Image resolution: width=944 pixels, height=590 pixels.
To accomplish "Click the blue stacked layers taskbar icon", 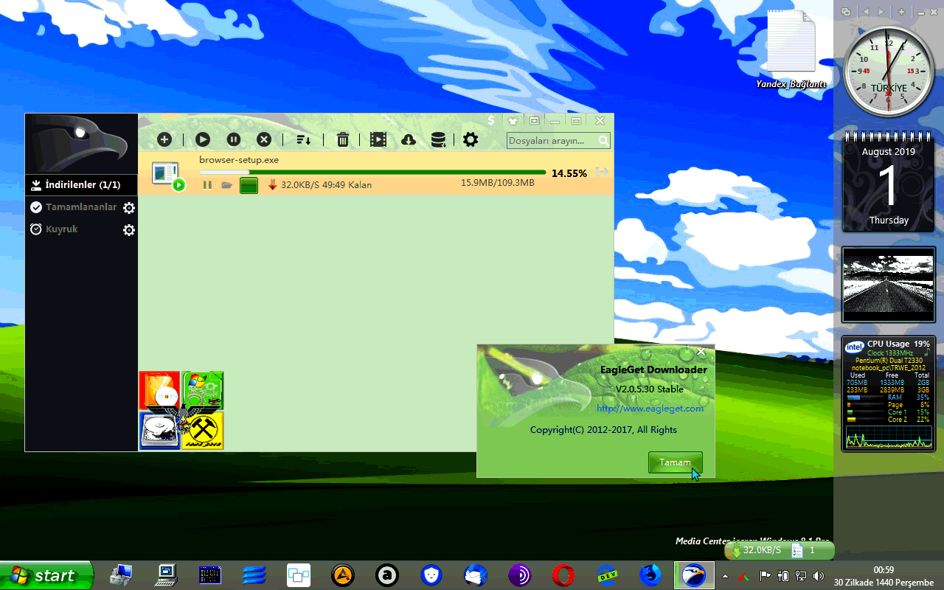I will tap(254, 575).
